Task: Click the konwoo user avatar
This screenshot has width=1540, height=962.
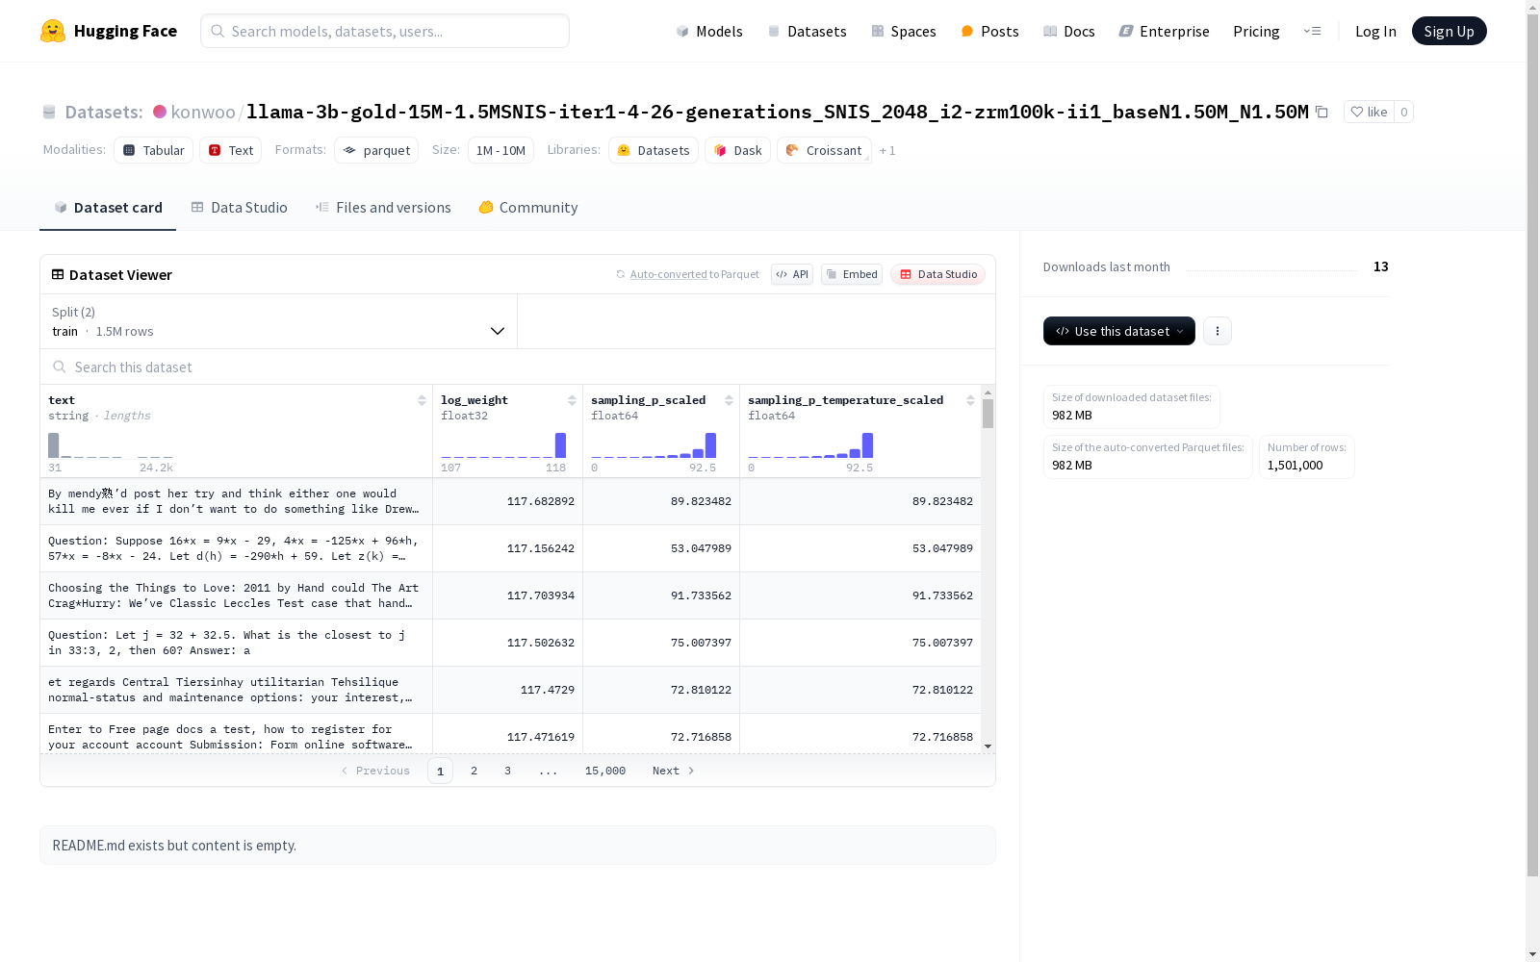Action: tap(160, 112)
